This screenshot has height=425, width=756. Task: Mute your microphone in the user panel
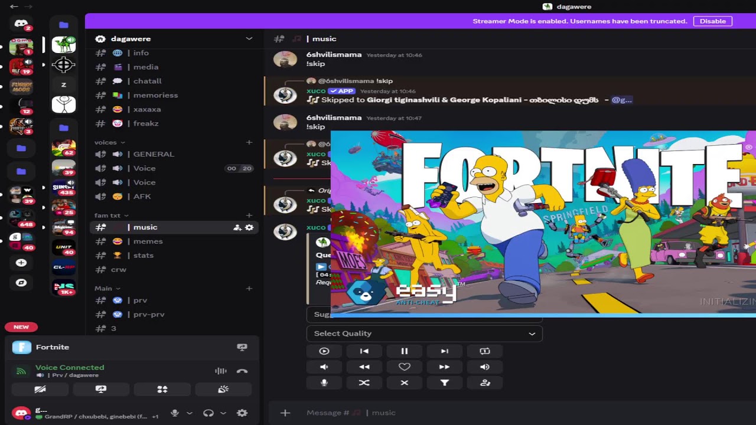click(x=175, y=413)
